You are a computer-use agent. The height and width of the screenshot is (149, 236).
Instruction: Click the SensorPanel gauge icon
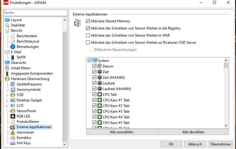point(13,111)
